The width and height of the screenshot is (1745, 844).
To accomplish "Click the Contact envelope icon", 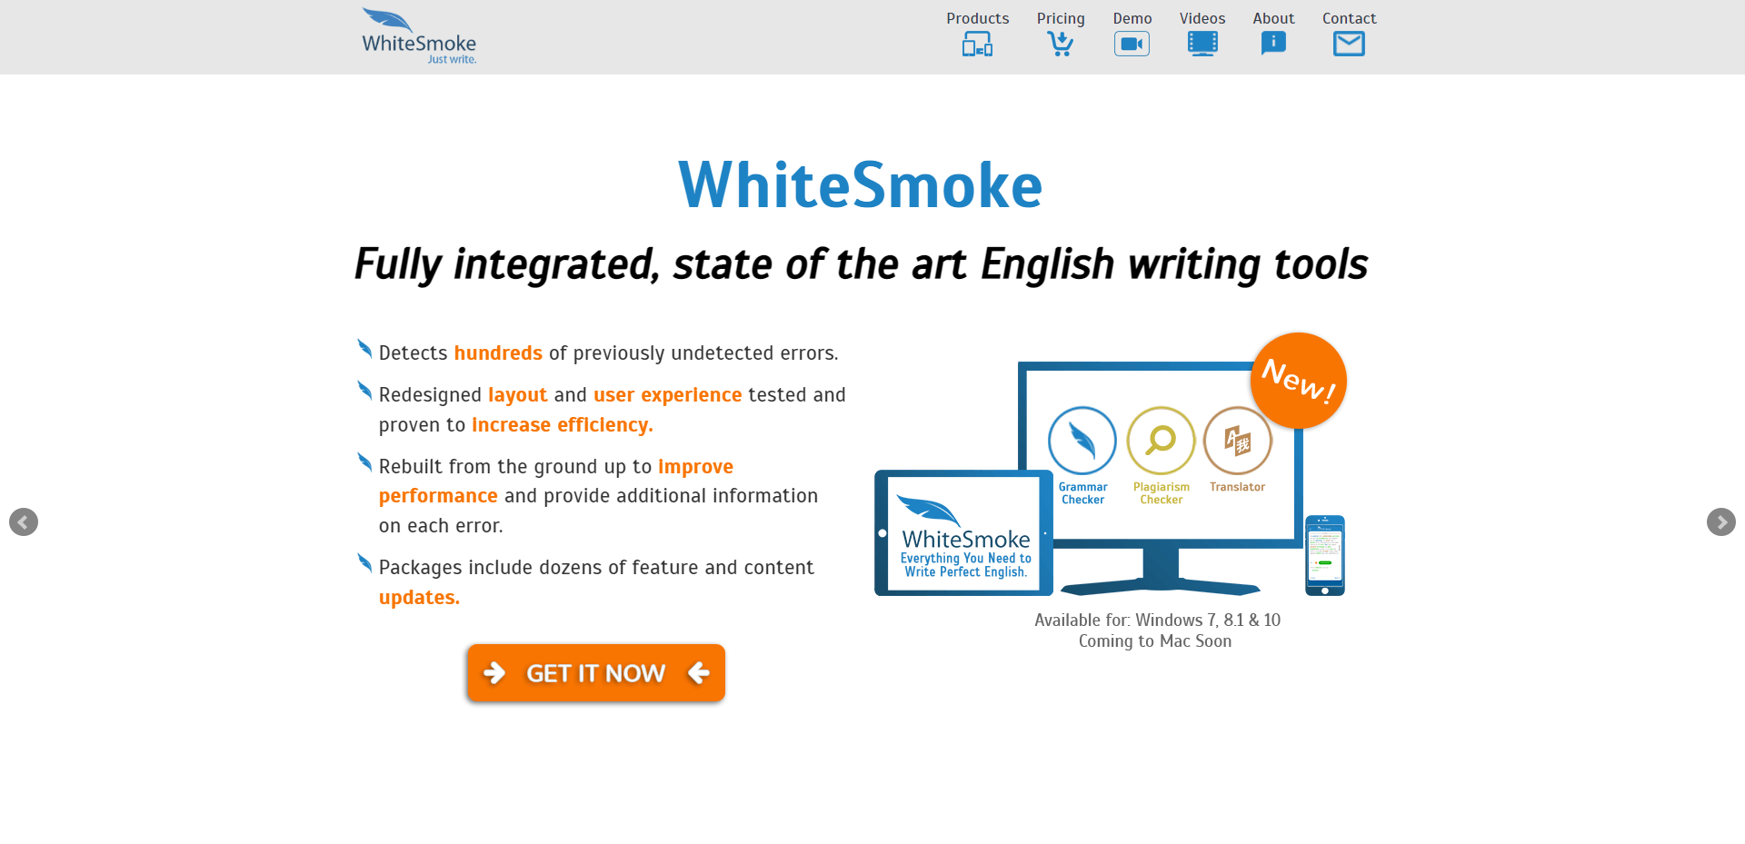I will 1349,44.
